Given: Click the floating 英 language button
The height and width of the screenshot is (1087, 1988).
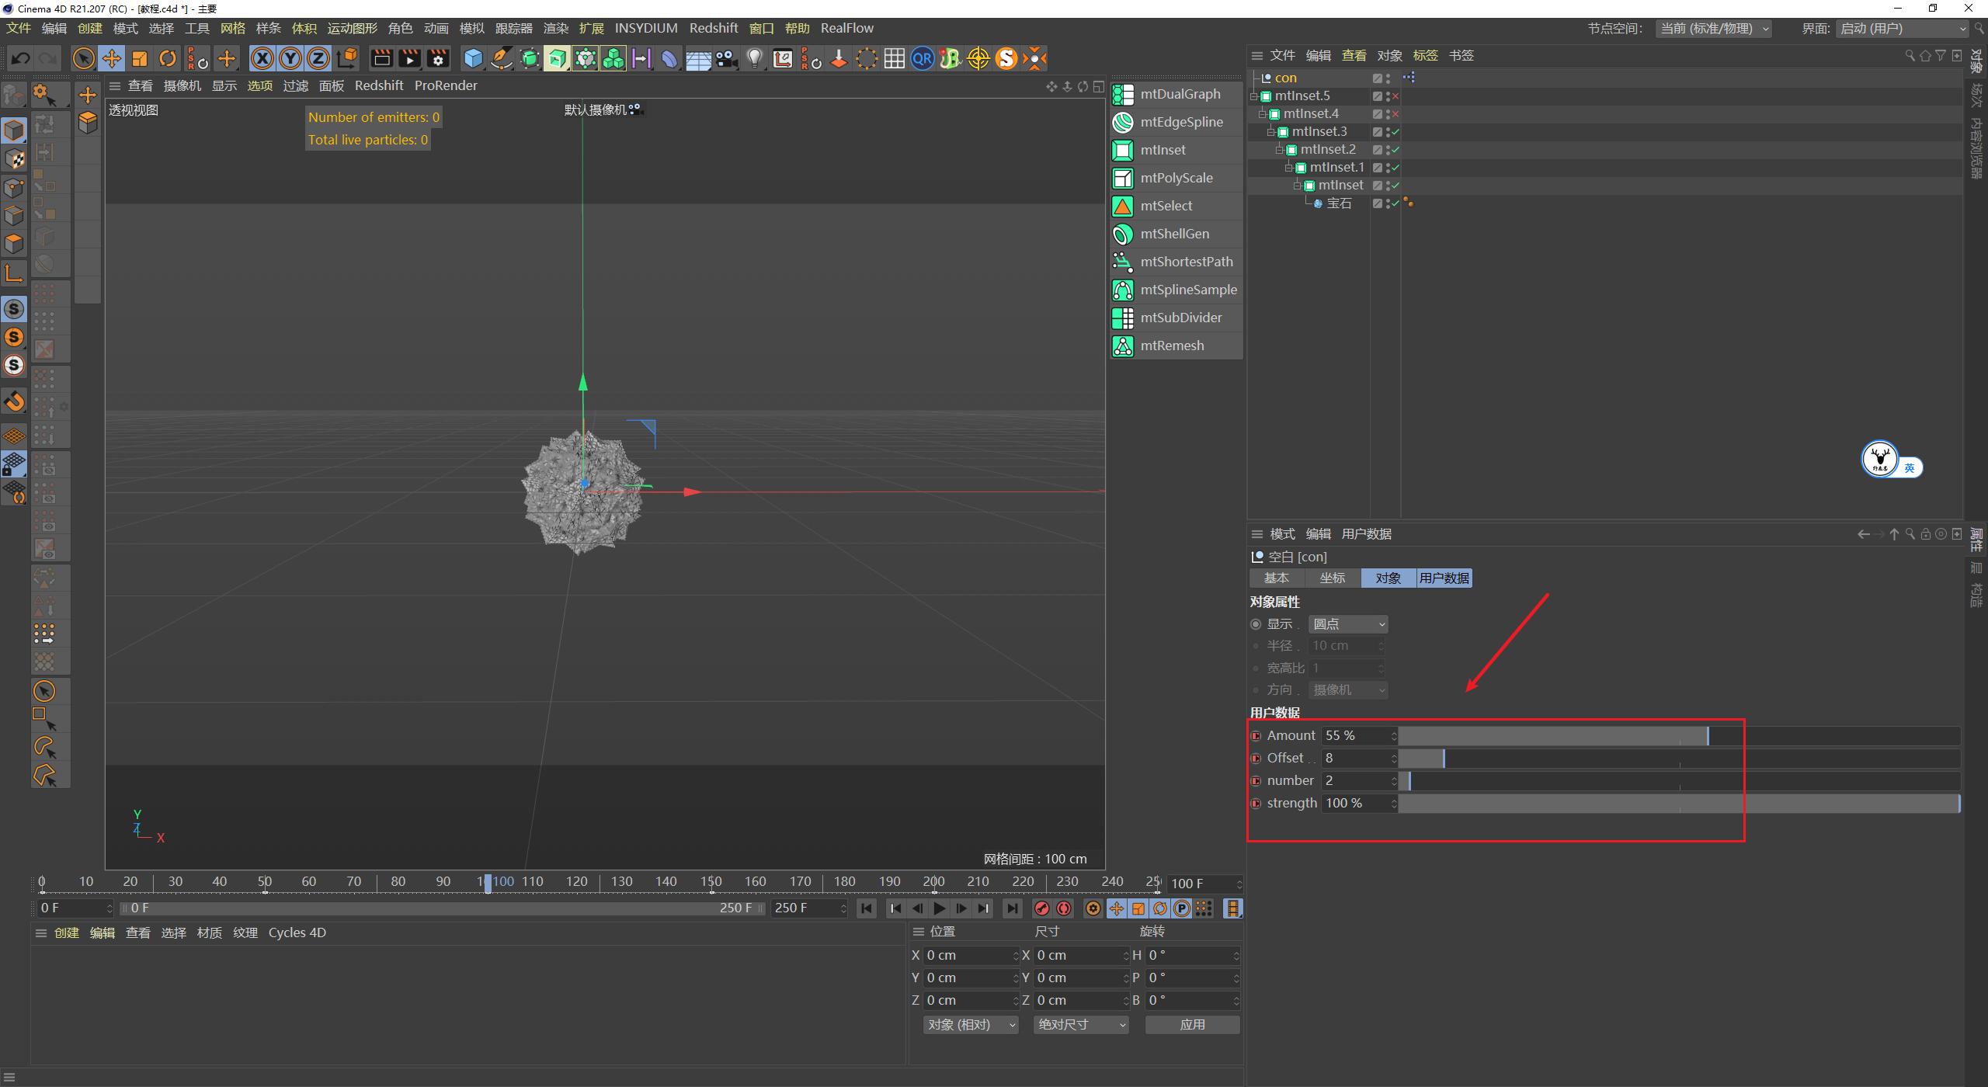Looking at the screenshot, I should point(1911,467).
